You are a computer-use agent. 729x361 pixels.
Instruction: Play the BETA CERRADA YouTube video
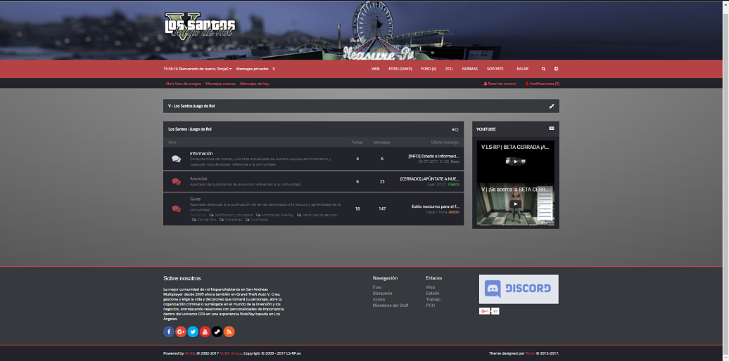515,161
